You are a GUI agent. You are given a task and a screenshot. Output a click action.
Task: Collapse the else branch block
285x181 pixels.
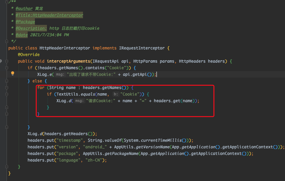tap(6, 81)
